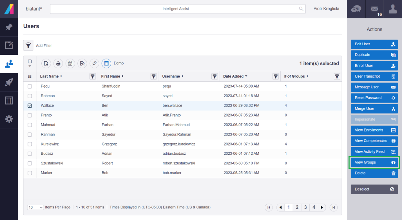The image size is (402, 220).
Task: Click the Demo column layout icon
Action: tap(106, 63)
